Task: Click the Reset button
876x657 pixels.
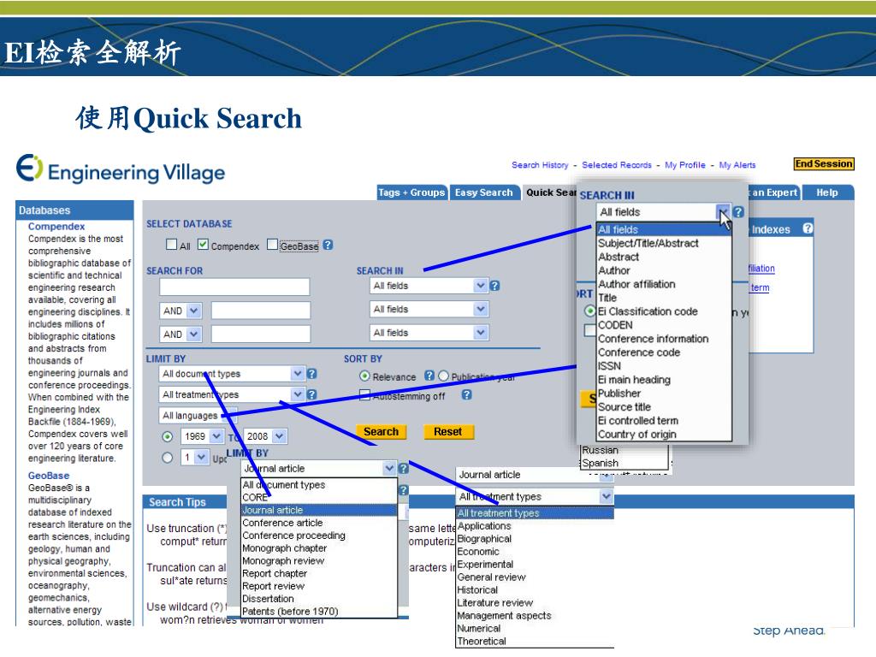Action: [448, 431]
